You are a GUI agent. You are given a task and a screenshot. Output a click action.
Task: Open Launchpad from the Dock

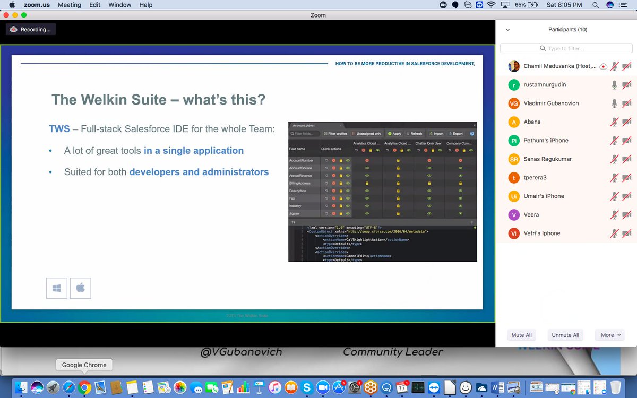click(53, 387)
